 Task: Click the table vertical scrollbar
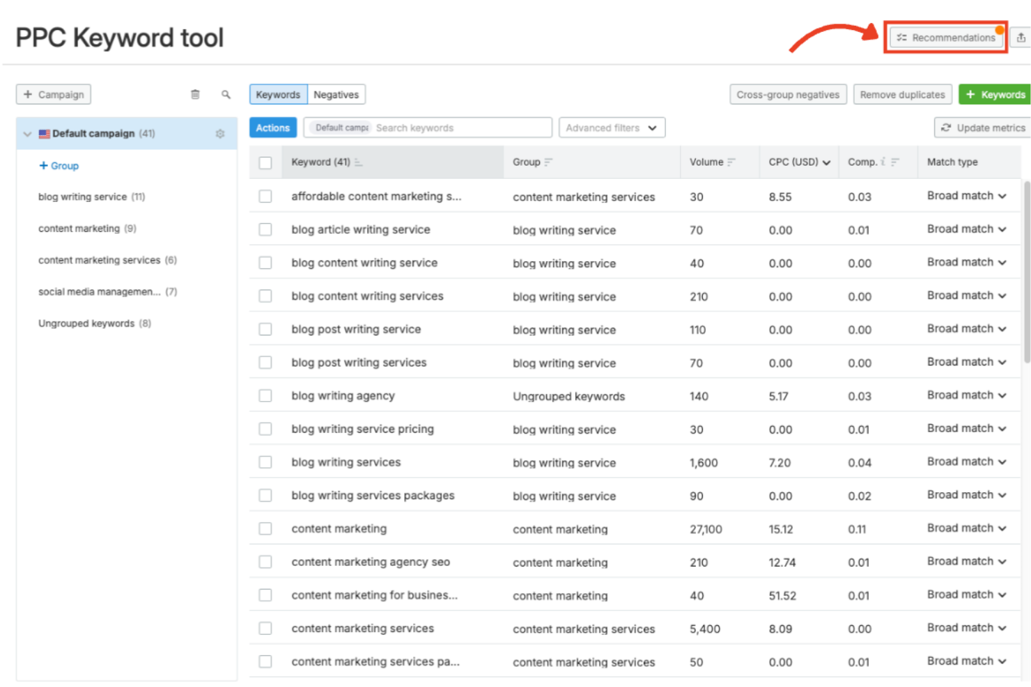click(1027, 271)
